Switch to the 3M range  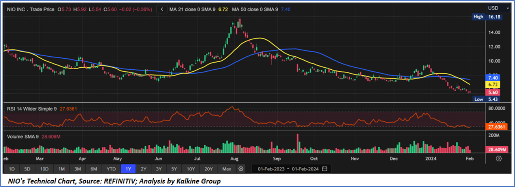pos(78,169)
